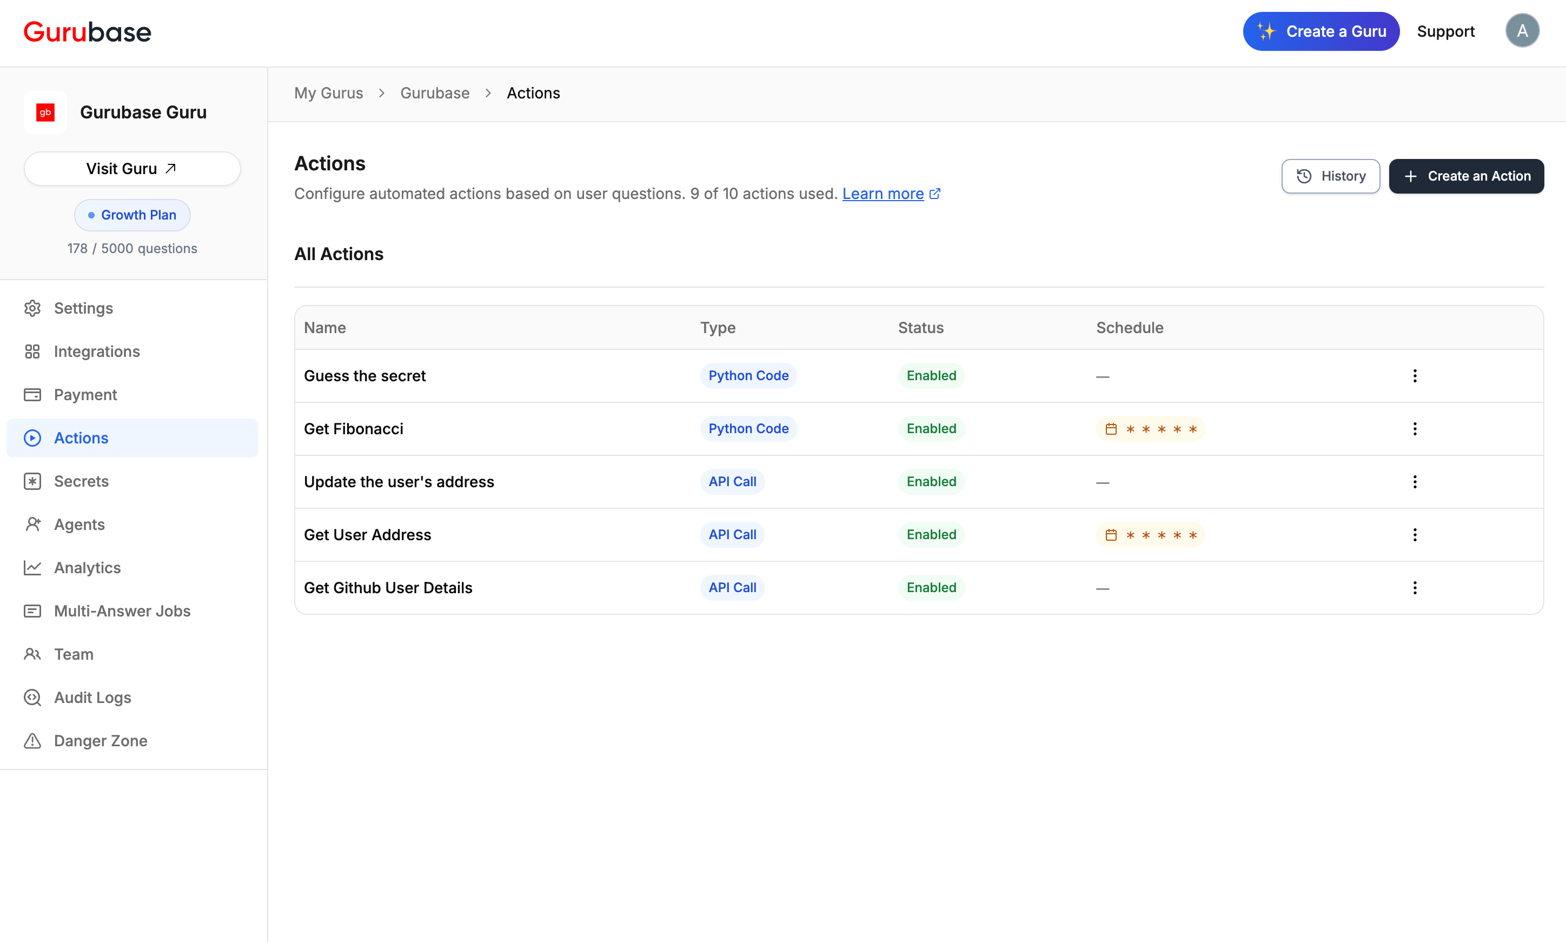The image size is (1566, 942).
Task: Click Python Code badge for Guess the secret
Action: pos(748,376)
